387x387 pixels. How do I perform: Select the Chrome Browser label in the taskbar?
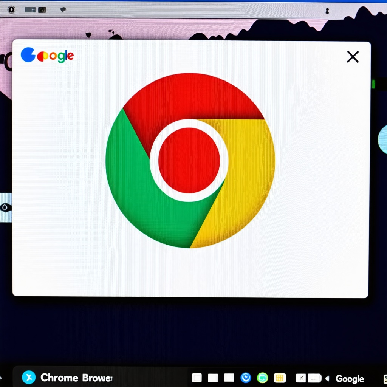[x=76, y=378]
